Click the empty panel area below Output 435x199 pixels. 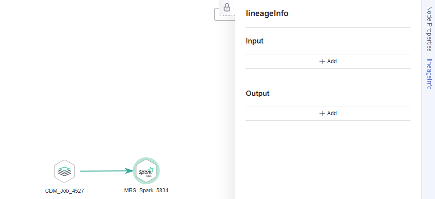(328, 160)
